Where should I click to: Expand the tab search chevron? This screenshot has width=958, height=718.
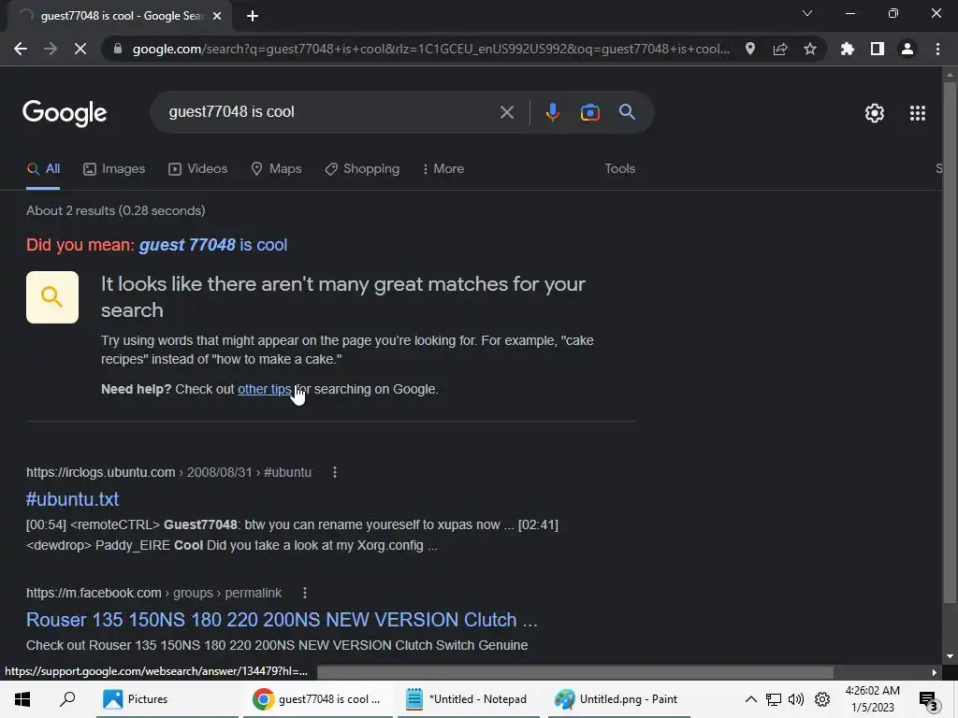(807, 13)
